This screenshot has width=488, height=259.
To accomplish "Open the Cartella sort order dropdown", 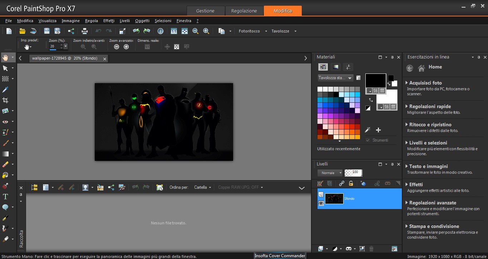I will click(x=203, y=187).
